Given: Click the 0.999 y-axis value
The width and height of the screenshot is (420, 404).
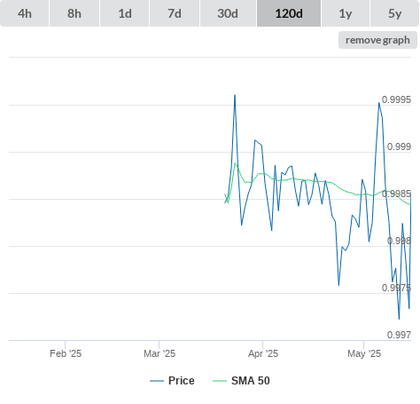Looking at the screenshot, I should (x=399, y=147).
